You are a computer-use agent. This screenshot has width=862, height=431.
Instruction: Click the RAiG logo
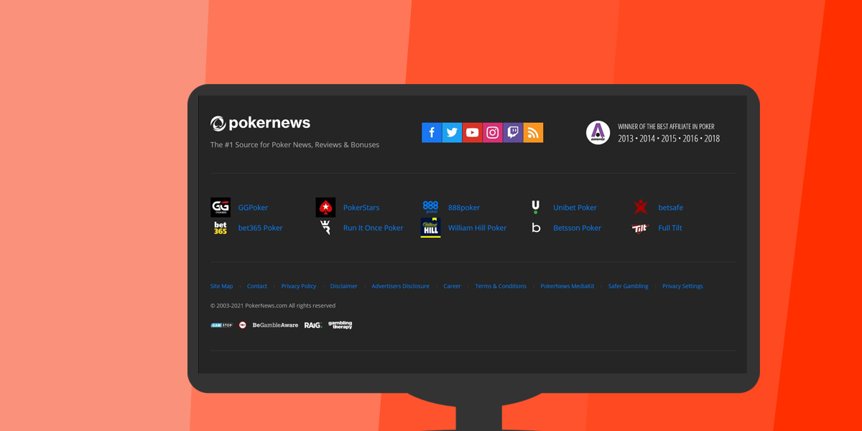click(313, 325)
